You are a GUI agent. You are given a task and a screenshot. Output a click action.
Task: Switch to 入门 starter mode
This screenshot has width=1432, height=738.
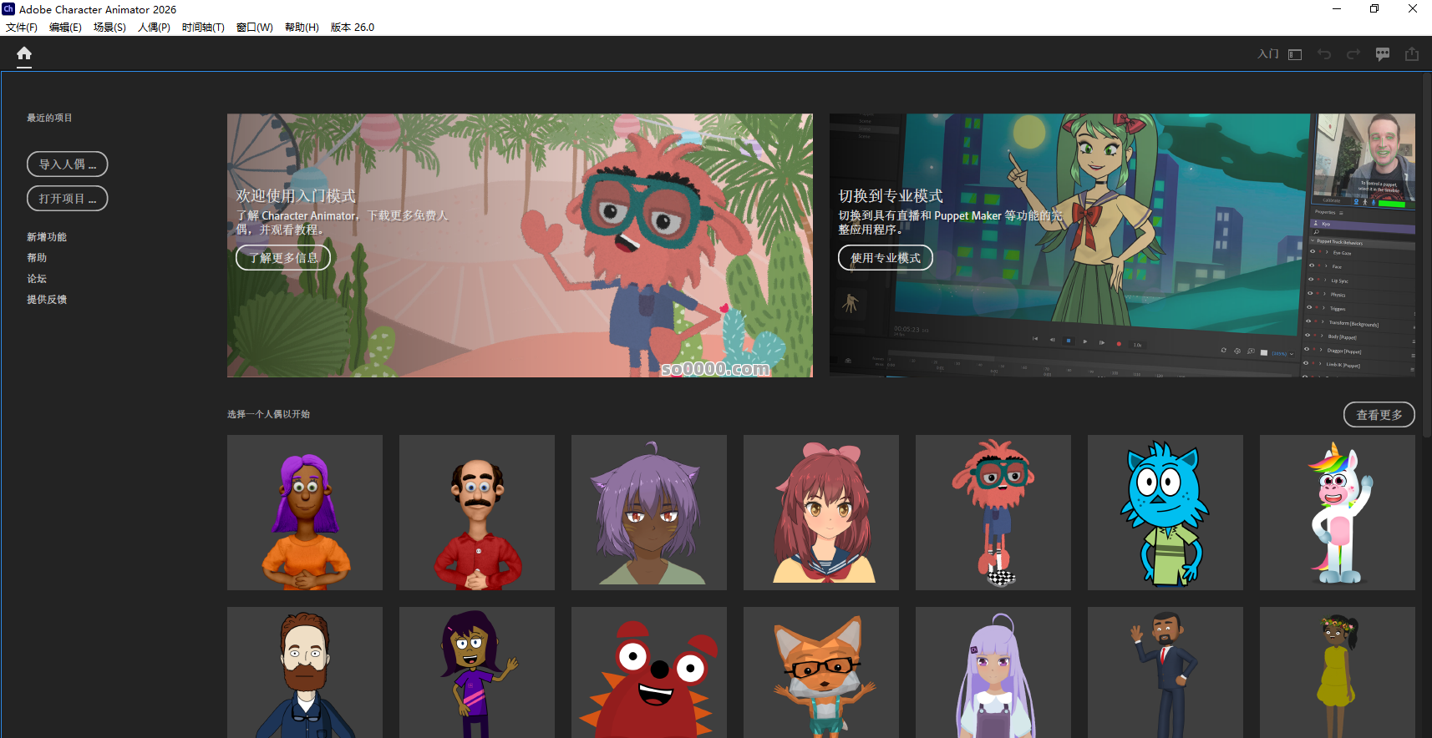1267,54
